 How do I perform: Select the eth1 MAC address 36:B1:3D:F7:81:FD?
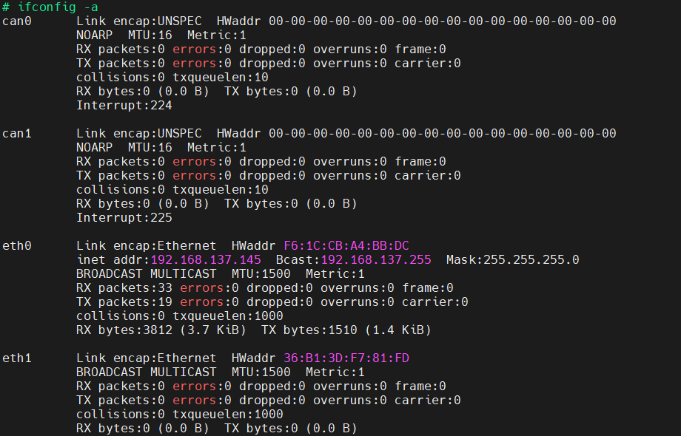click(346, 358)
